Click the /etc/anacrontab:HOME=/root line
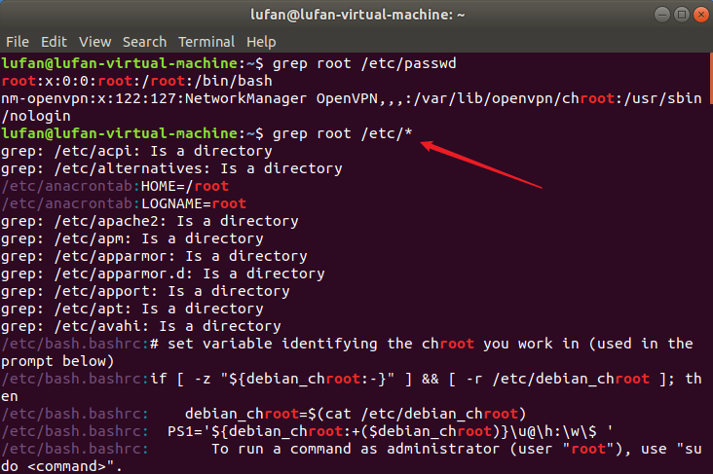This screenshot has height=474, width=713. pyautogui.click(x=115, y=186)
